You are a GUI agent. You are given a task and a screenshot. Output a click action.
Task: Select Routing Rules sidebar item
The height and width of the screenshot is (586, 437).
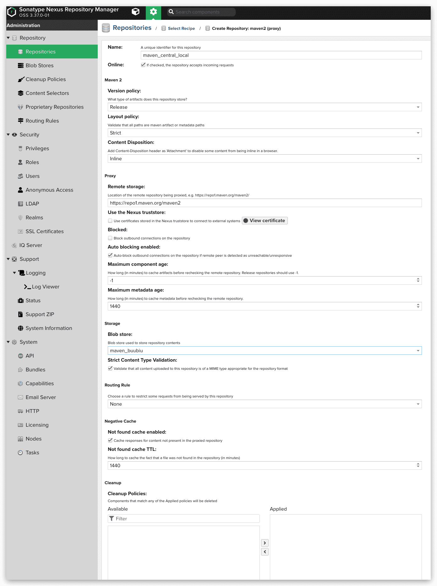tap(42, 121)
